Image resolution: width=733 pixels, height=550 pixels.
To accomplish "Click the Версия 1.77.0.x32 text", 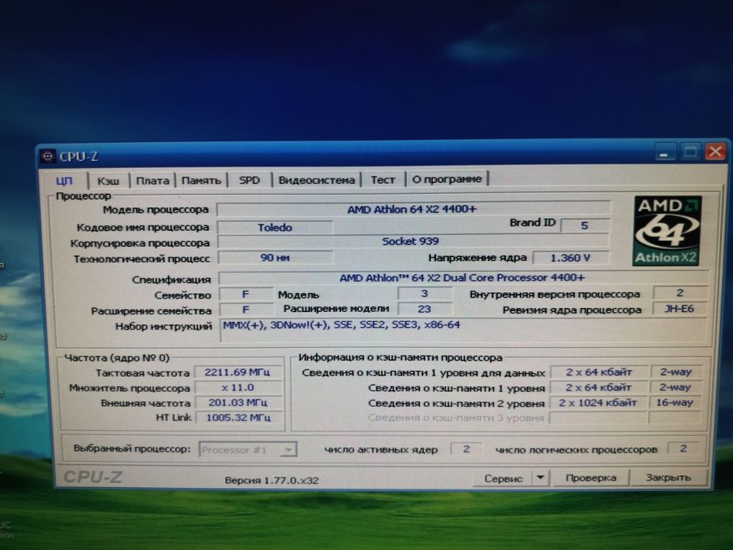I will pyautogui.click(x=272, y=480).
